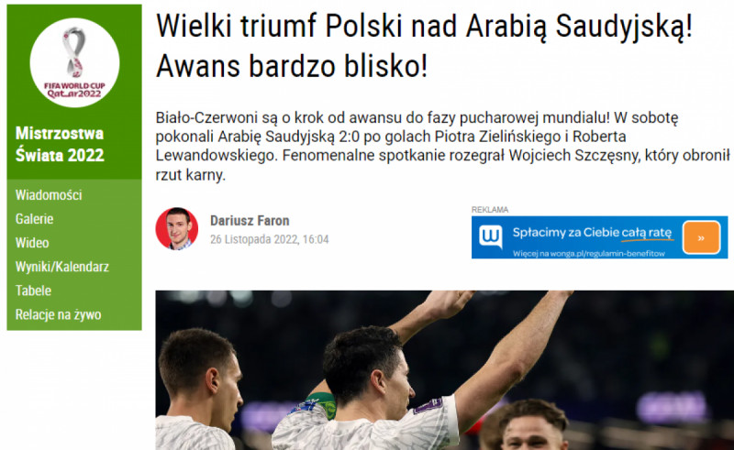Click the article date 26 Listopada 2022

(x=269, y=239)
